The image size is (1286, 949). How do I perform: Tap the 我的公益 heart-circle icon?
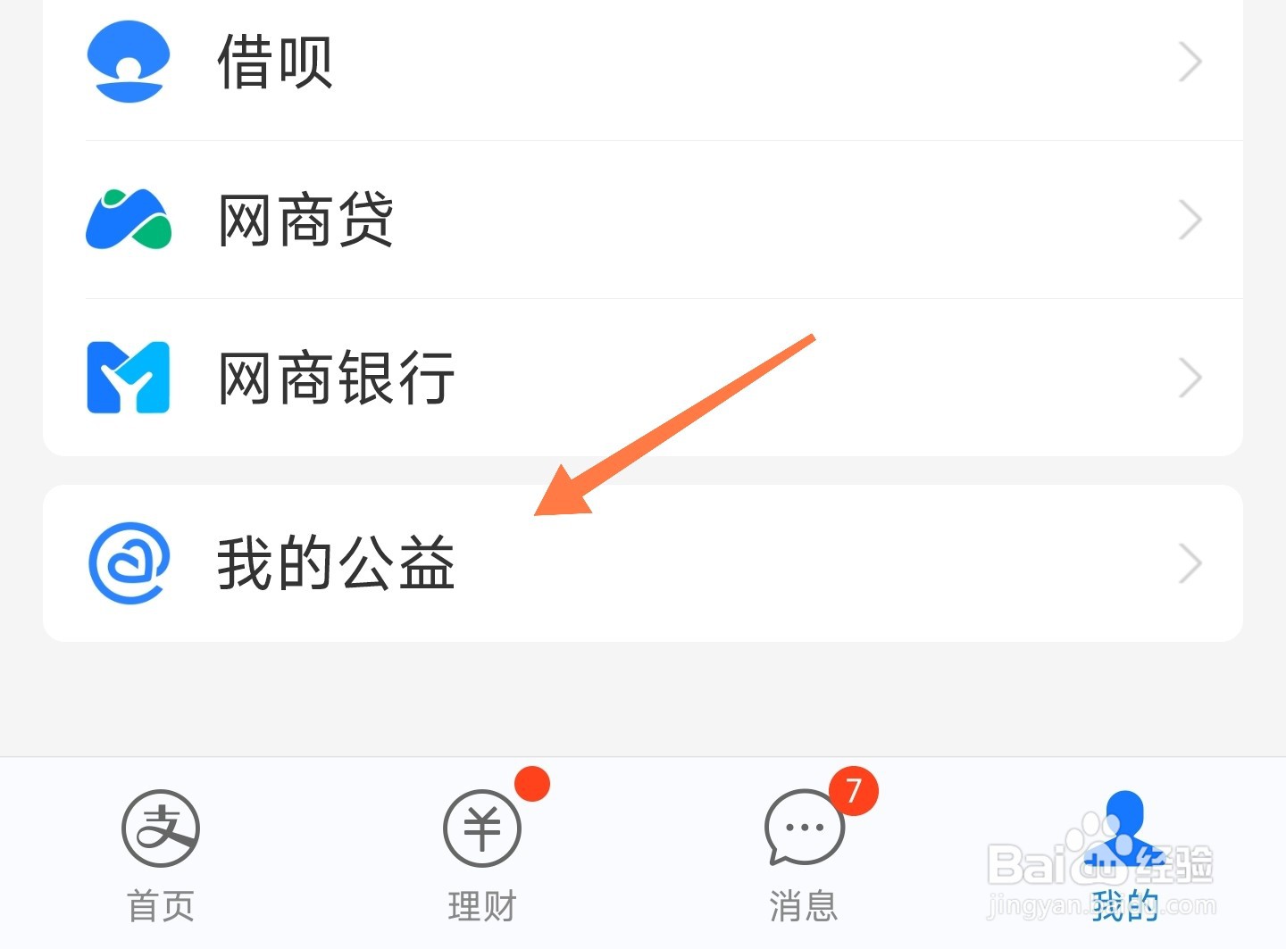[129, 563]
